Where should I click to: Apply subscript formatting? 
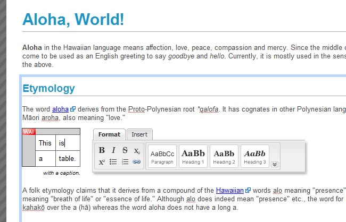pyautogui.click(x=137, y=150)
